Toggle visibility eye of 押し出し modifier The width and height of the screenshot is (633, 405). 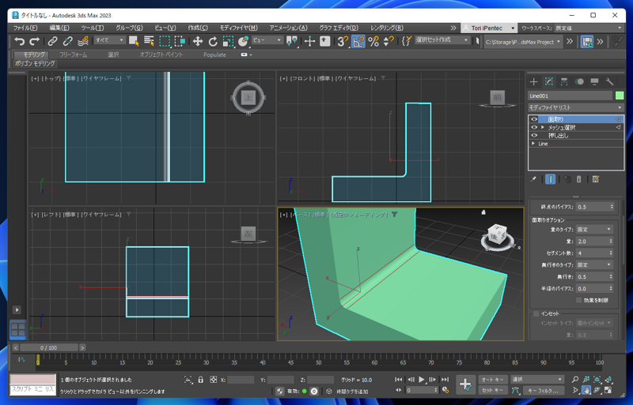pos(534,136)
